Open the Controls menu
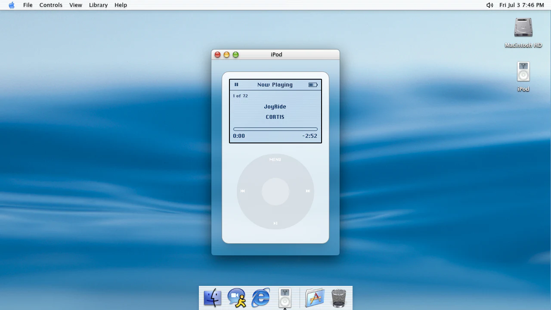Image resolution: width=551 pixels, height=310 pixels. pos(51,5)
